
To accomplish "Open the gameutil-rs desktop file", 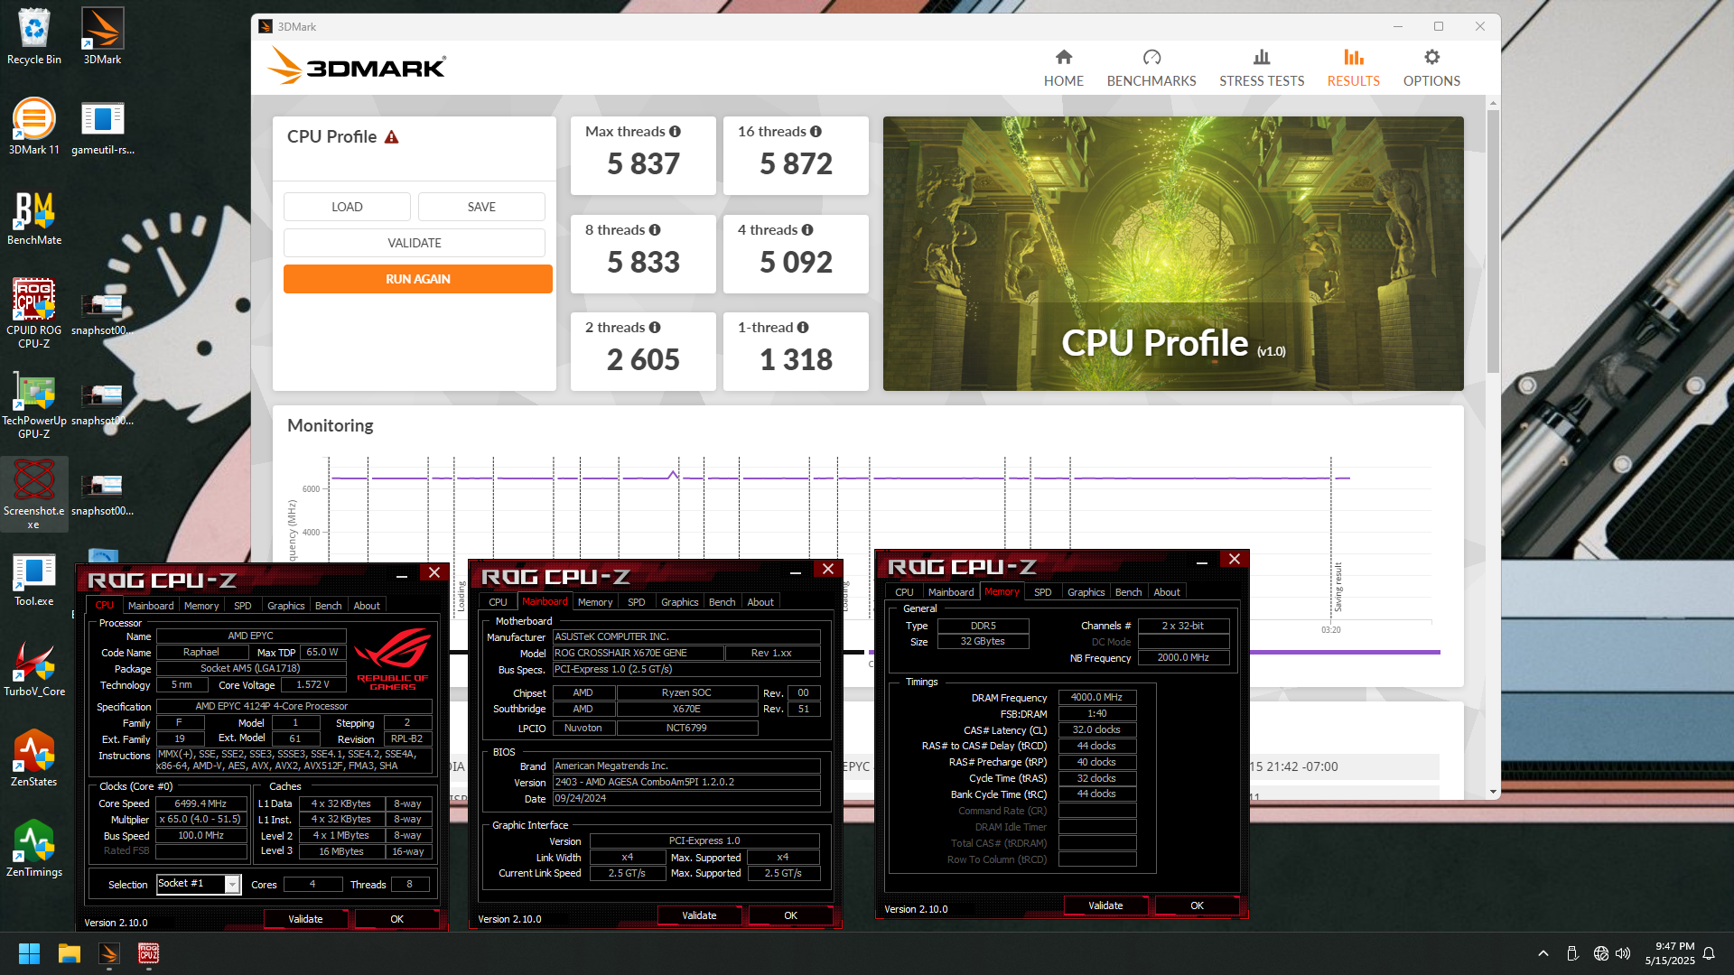I will 102,126.
